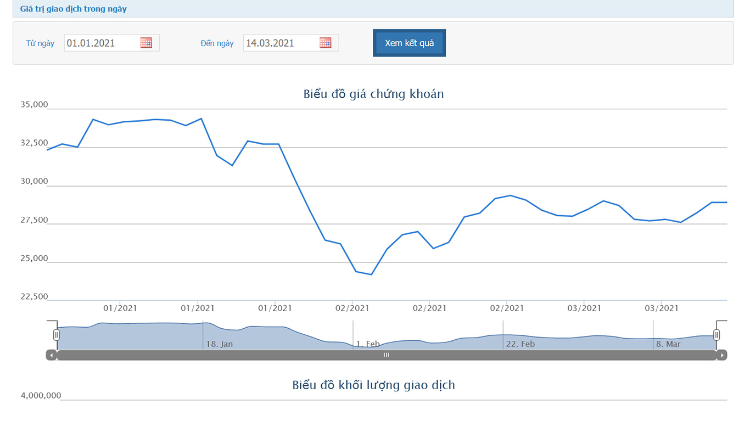Screen dimensions: 750x421
Task: Click the navigator scrollbar left arrow
Action: 51,355
